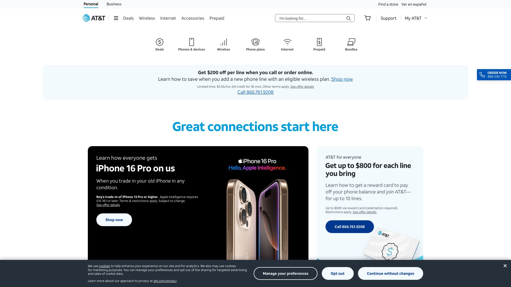Image resolution: width=511 pixels, height=287 pixels.
Task: Expand the My AT&T dropdown
Action: pyautogui.click(x=416, y=18)
